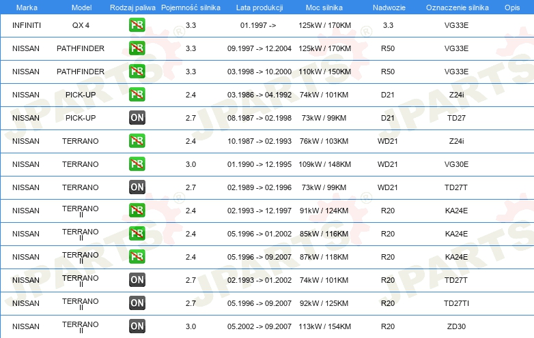Click the 03.1998 -> 10.2000 date cell

coord(259,72)
